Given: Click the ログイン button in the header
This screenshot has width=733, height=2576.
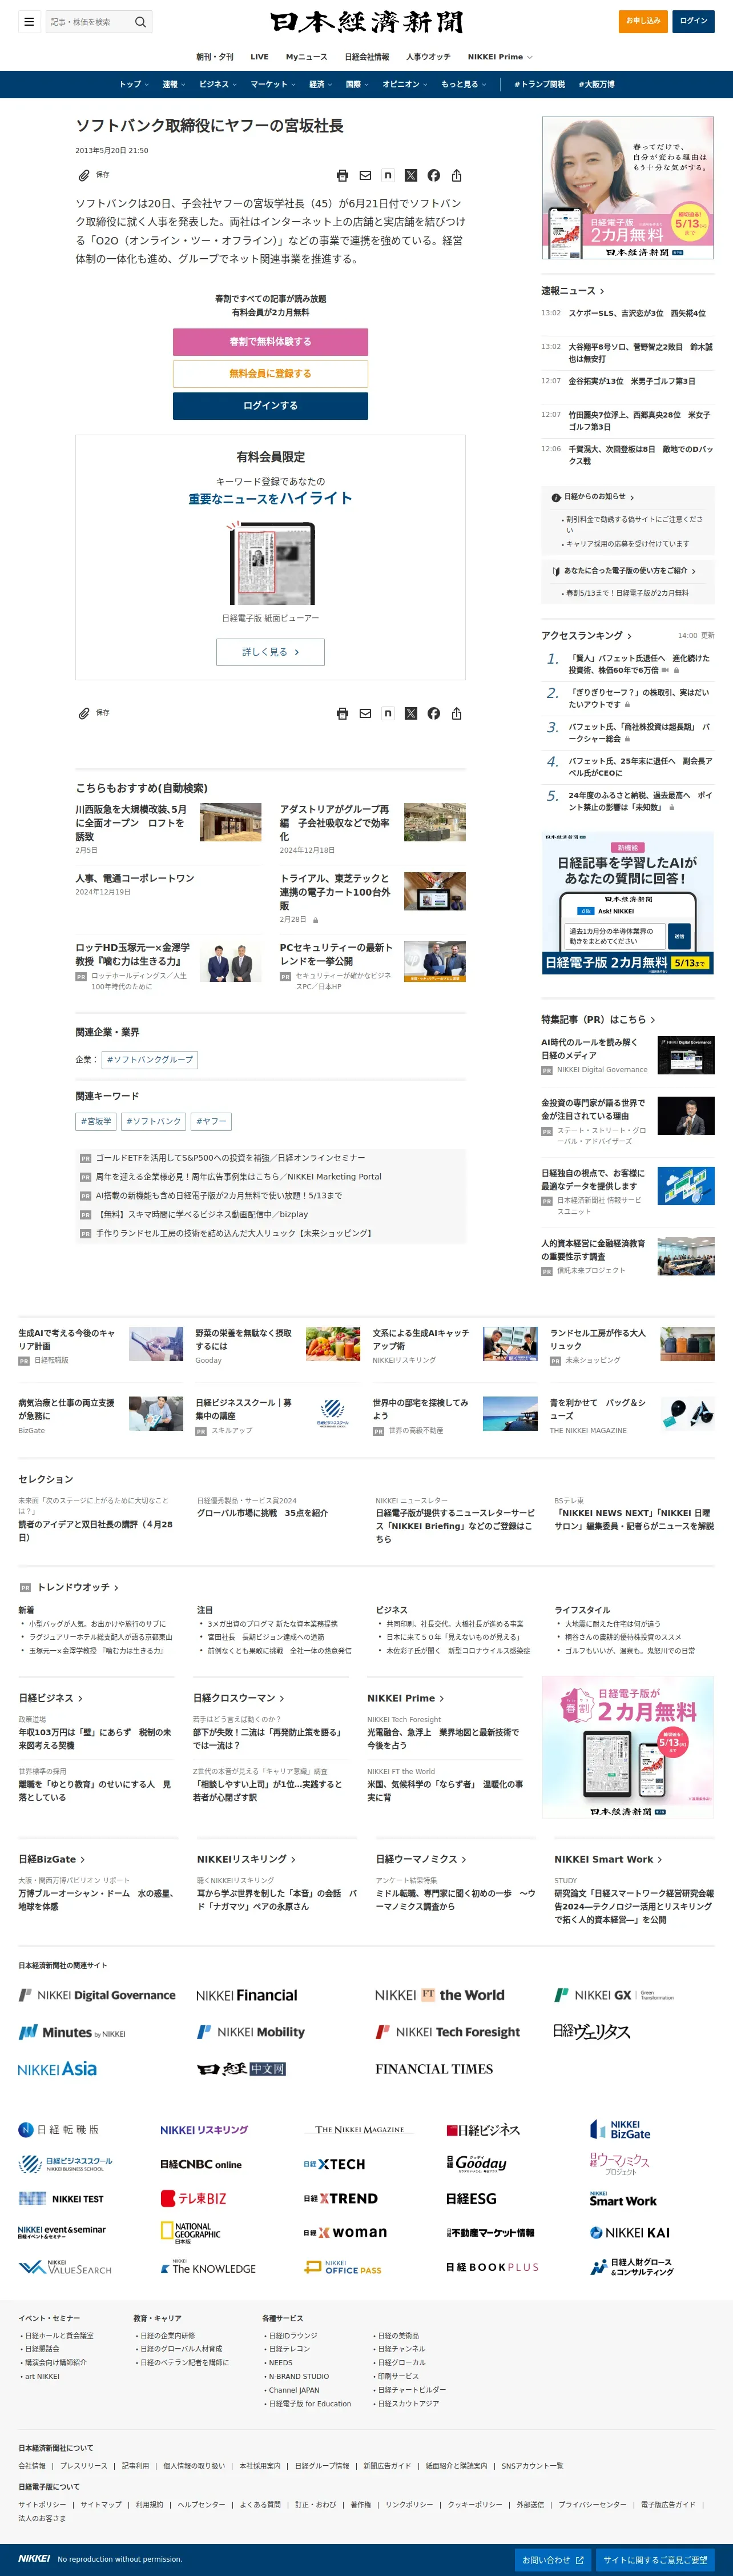Looking at the screenshot, I should (x=693, y=21).
